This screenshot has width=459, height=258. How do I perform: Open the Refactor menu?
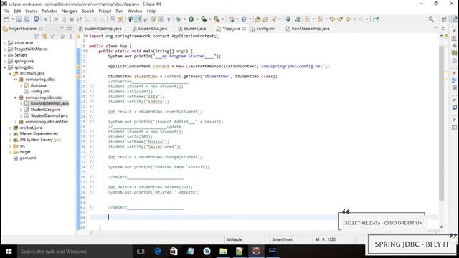pos(49,11)
